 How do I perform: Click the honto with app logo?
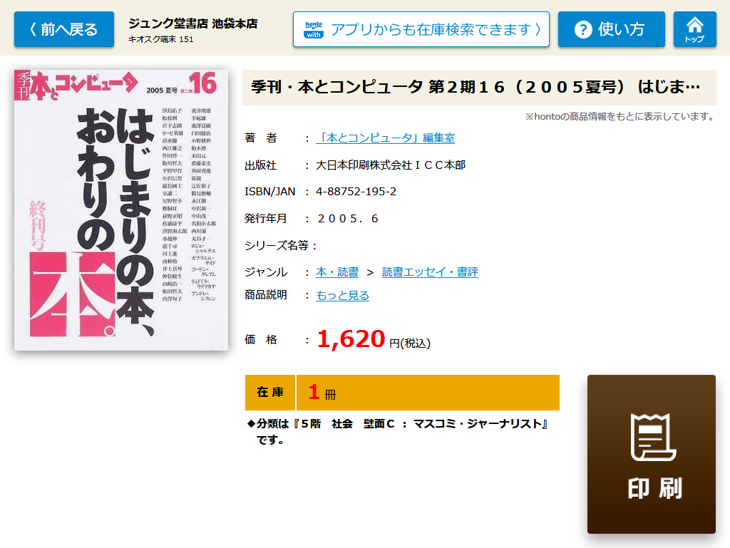click(x=314, y=29)
